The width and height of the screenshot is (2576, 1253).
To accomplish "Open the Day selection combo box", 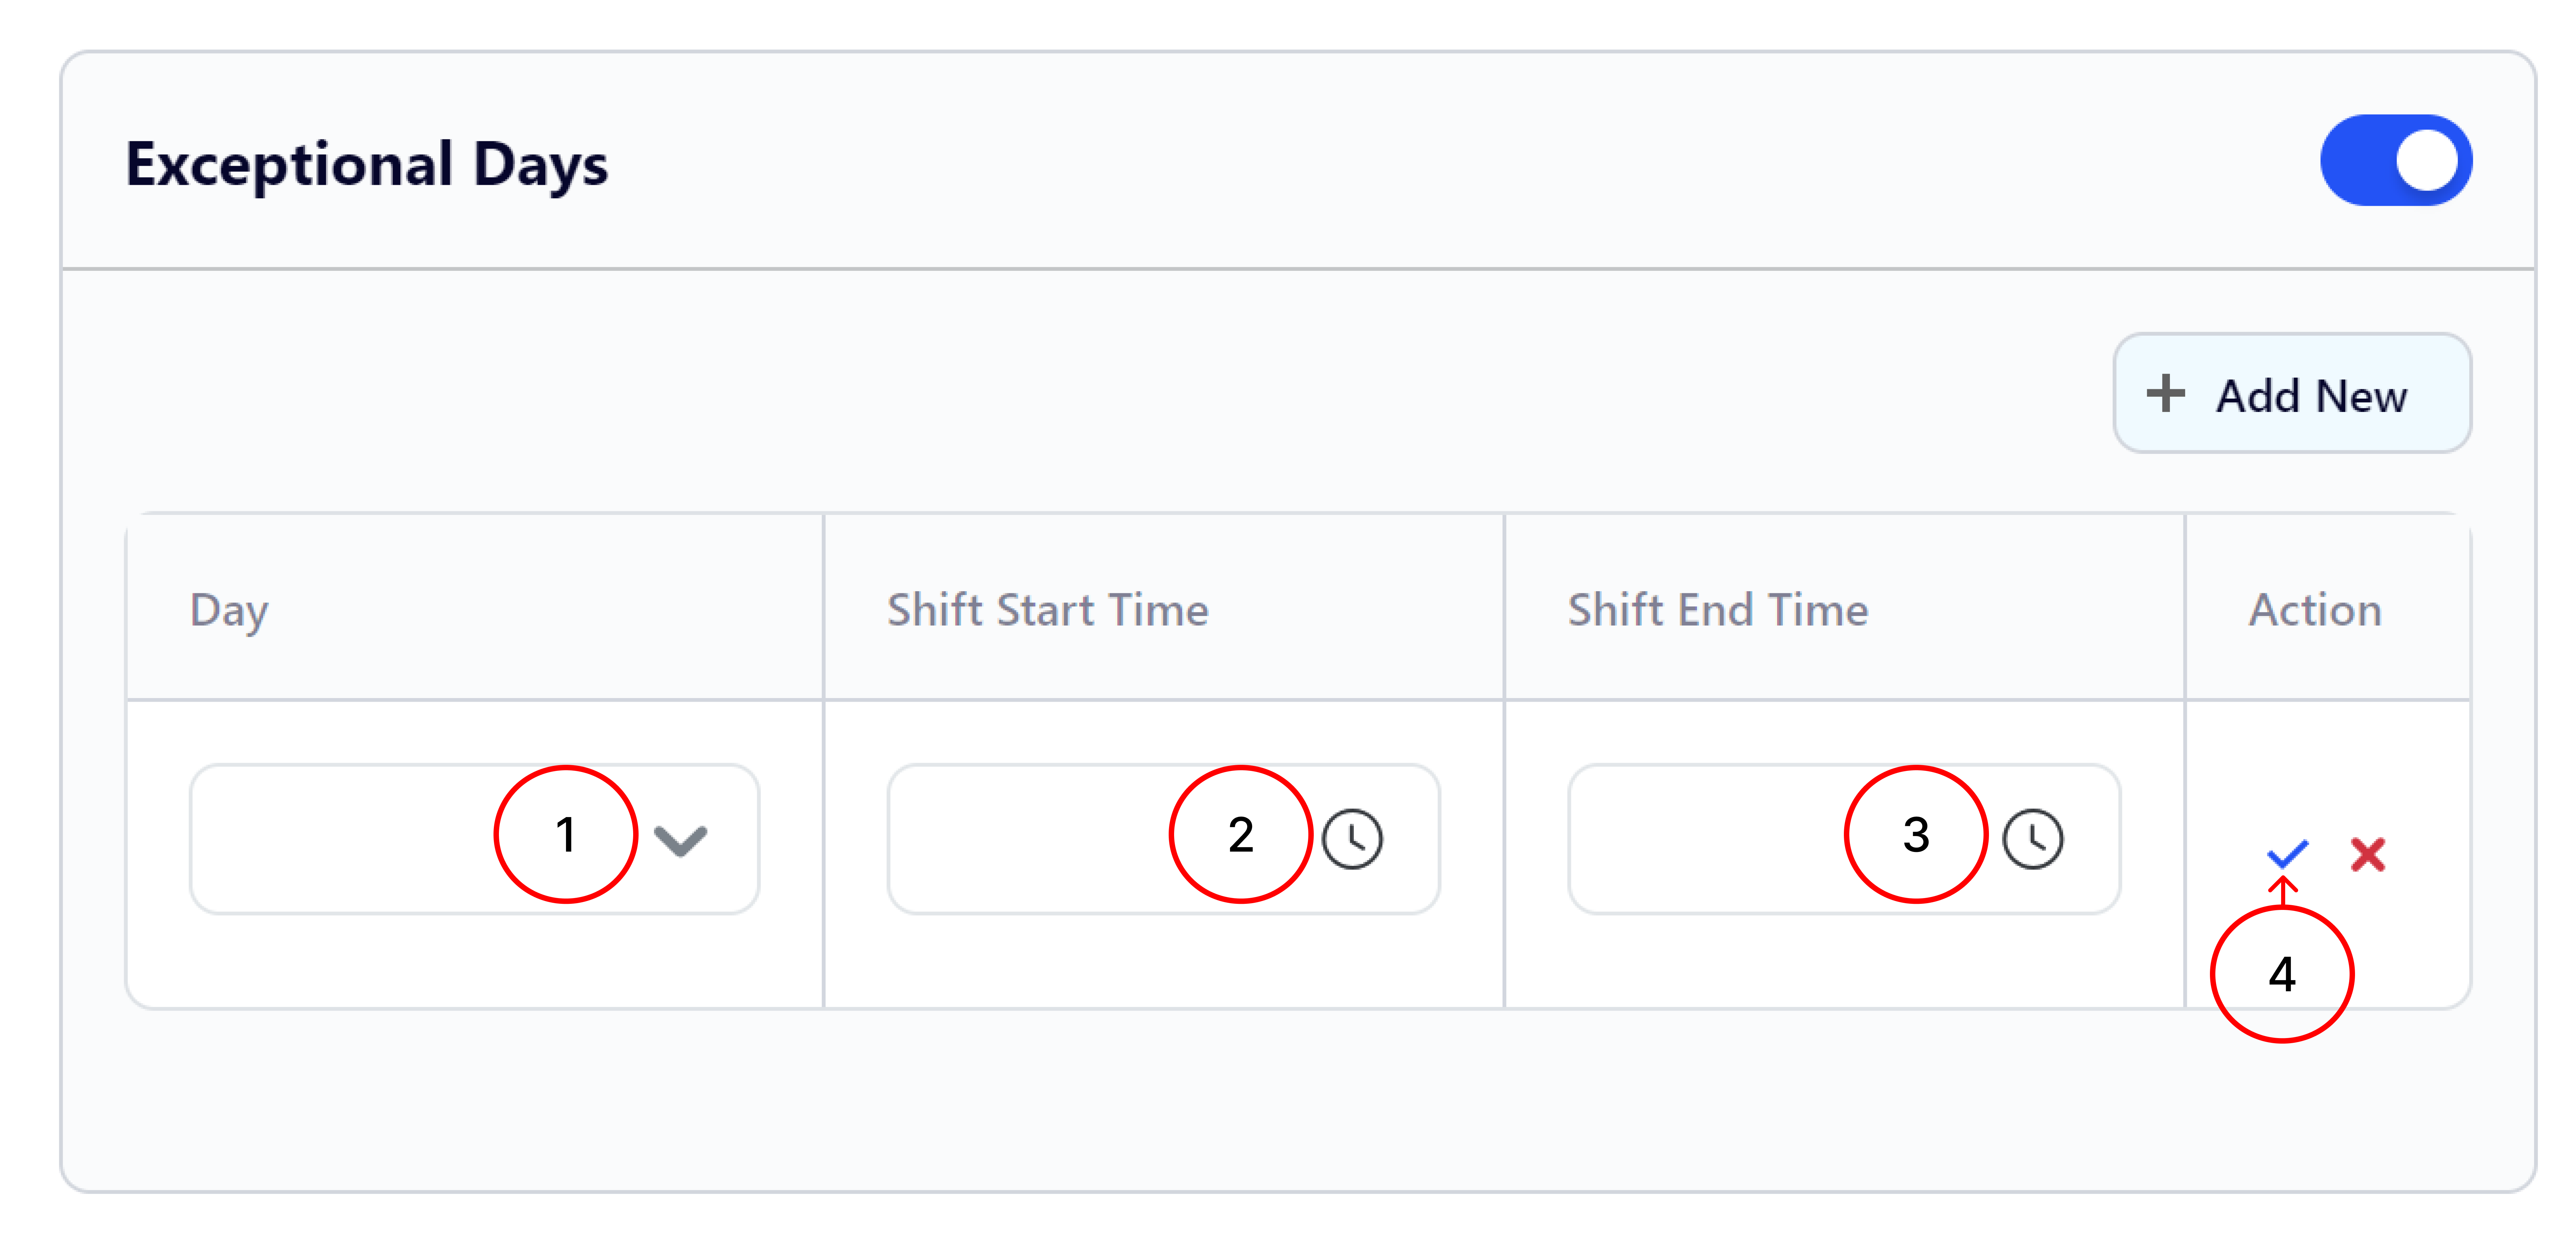I will pyautogui.click(x=474, y=839).
